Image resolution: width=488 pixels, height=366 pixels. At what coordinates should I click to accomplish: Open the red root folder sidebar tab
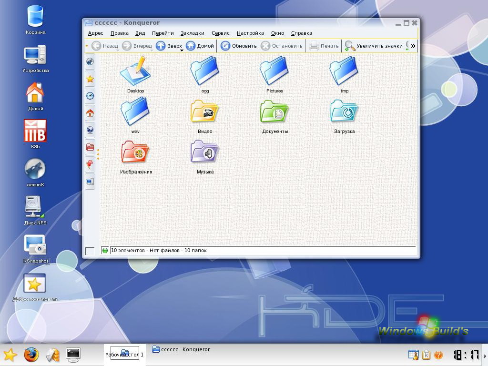[90, 147]
